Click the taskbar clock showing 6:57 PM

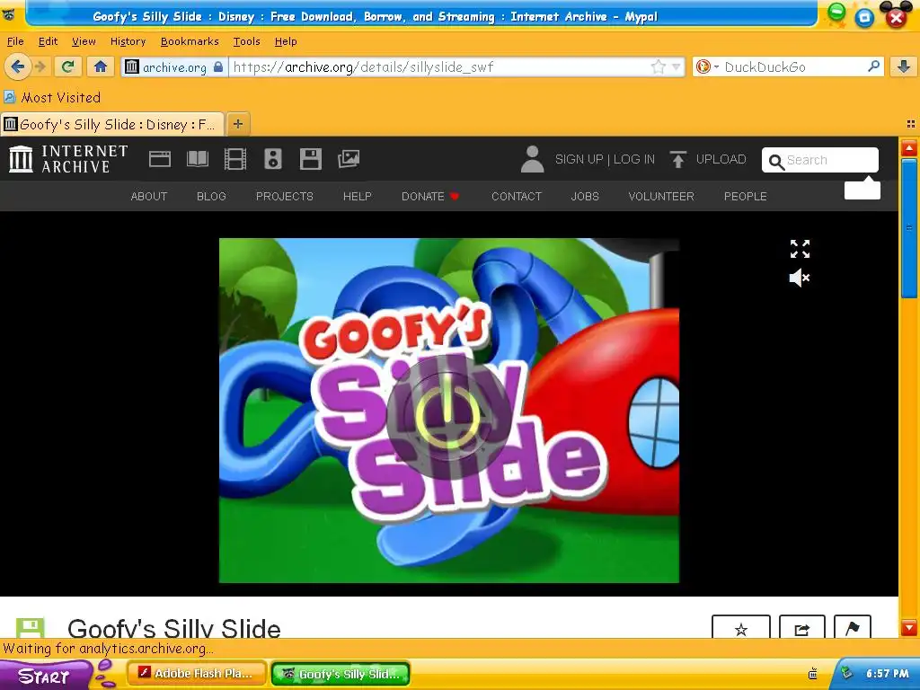887,674
